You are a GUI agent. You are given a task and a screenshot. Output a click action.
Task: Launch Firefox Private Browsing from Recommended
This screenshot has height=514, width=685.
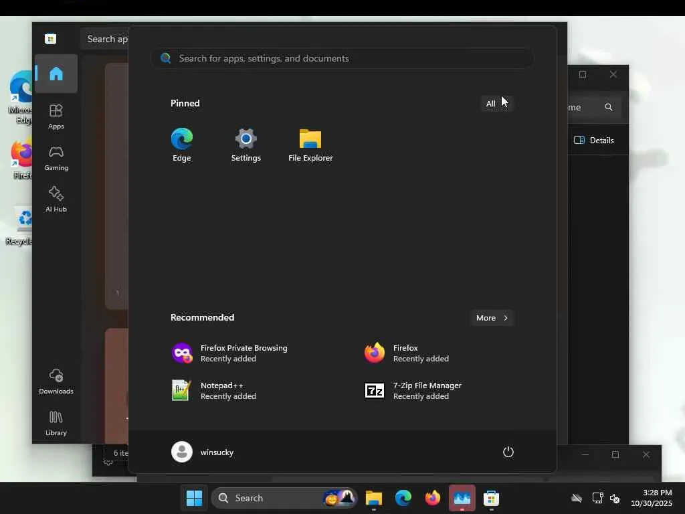[230, 353]
